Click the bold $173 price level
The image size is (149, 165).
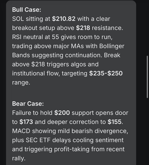click(26, 122)
